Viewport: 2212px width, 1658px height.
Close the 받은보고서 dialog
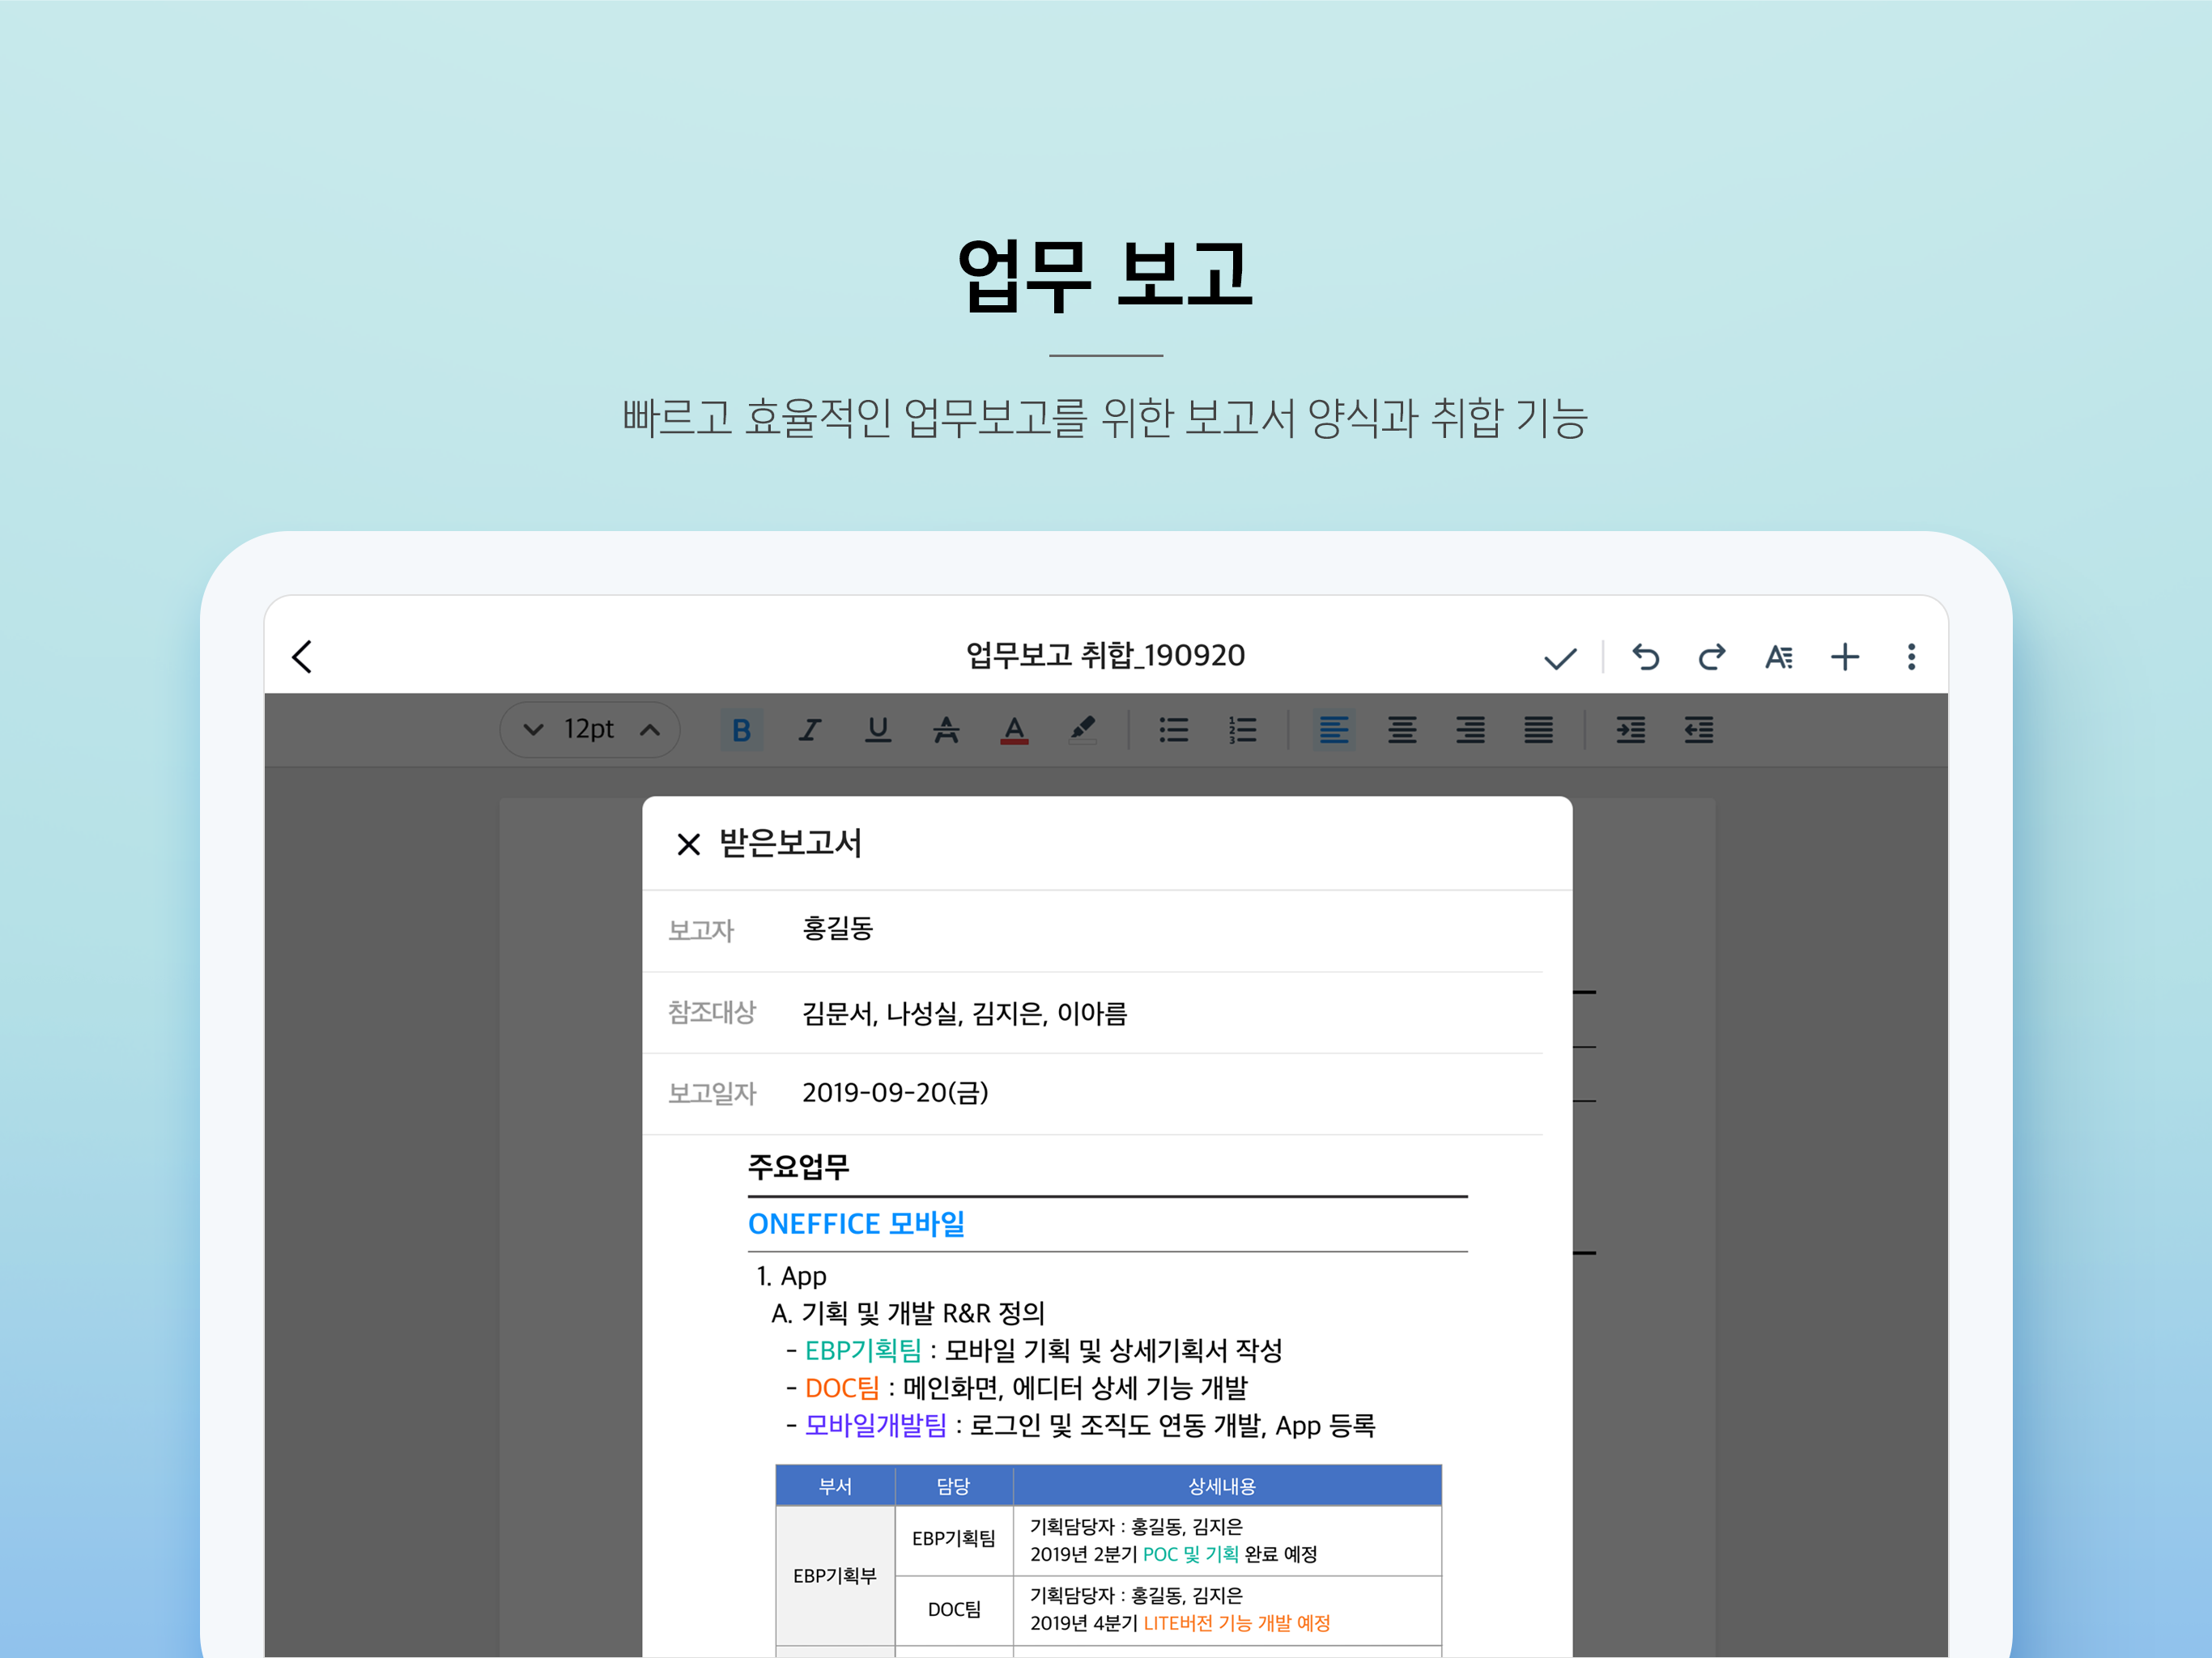coord(688,844)
